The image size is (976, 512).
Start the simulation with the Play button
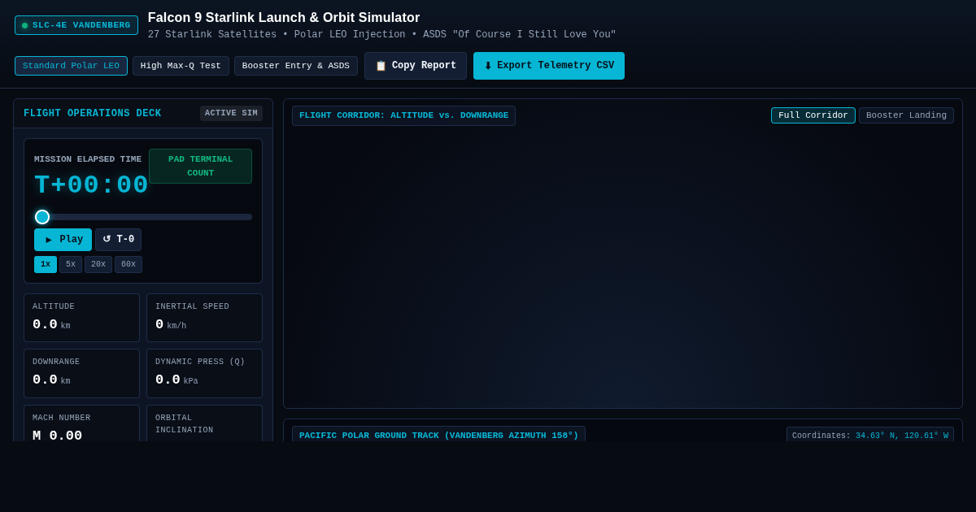click(x=63, y=240)
